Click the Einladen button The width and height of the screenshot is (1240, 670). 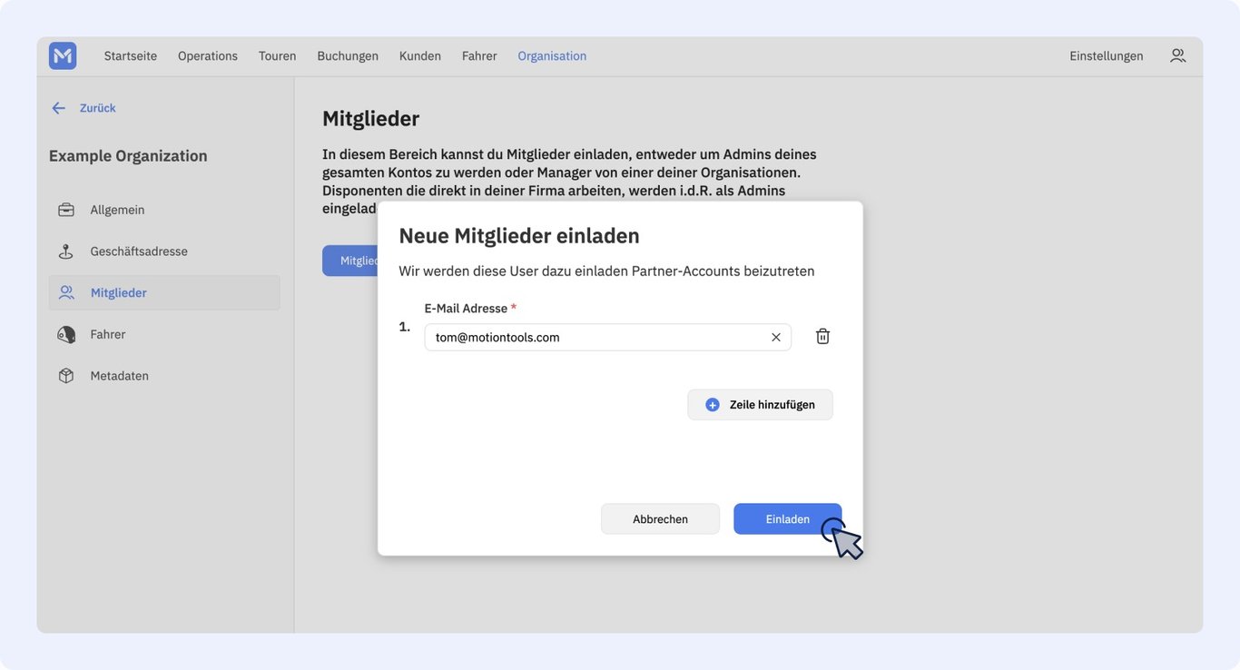[x=788, y=519]
